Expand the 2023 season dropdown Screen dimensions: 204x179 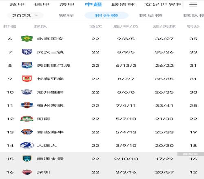[25, 15]
